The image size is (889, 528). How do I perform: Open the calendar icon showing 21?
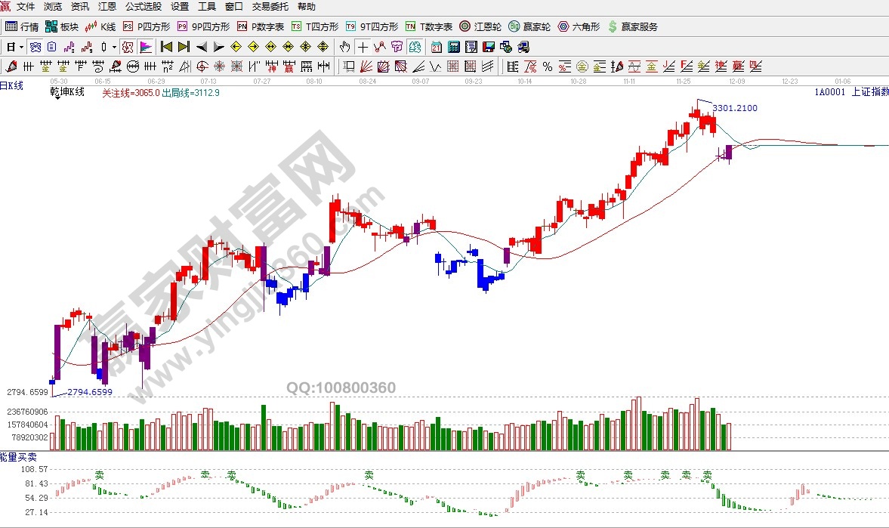pos(436,47)
